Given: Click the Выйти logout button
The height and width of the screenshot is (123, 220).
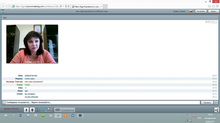Looking at the screenshot, I should coord(213,11).
